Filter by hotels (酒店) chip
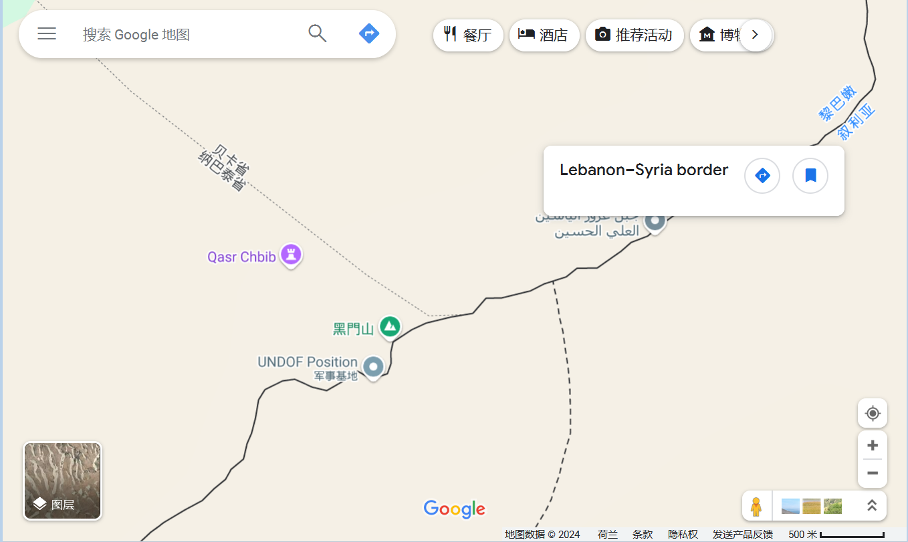This screenshot has height=542, width=908. [544, 35]
